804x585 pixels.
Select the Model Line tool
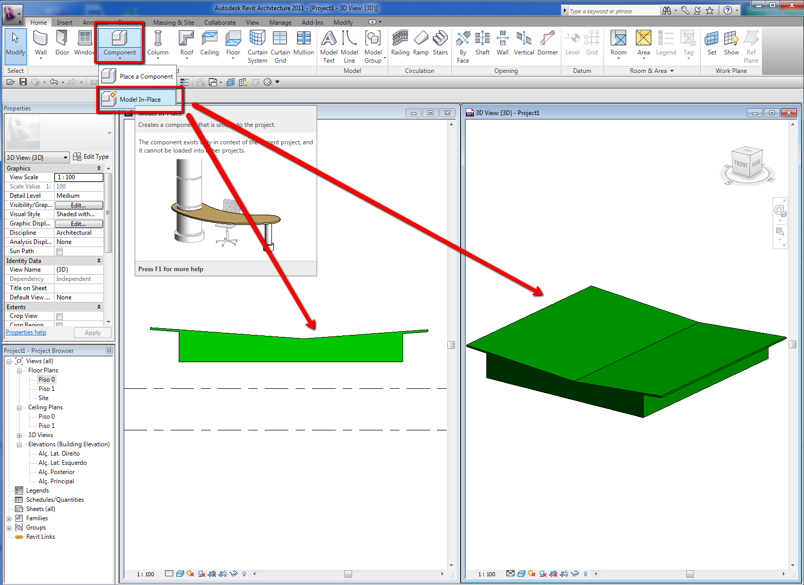tap(350, 46)
